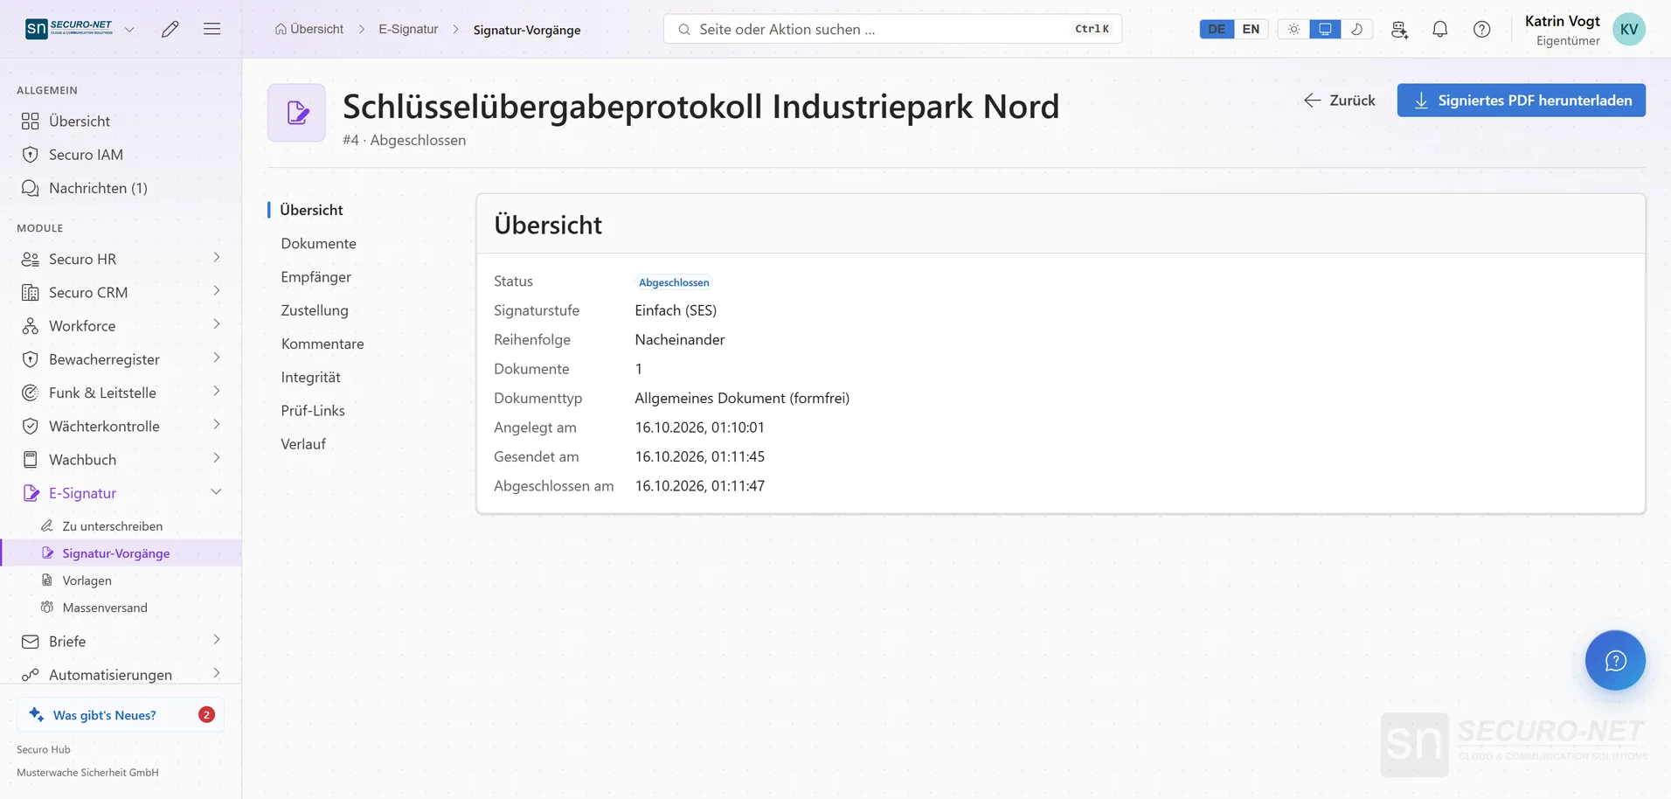This screenshot has height=799, width=1671.
Task: Expand the Briefe module
Action: pos(121,642)
